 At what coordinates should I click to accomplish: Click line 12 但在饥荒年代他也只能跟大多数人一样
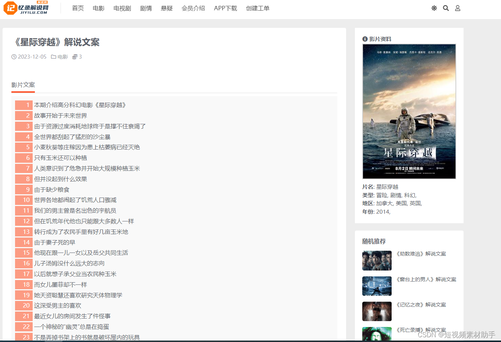click(x=84, y=221)
